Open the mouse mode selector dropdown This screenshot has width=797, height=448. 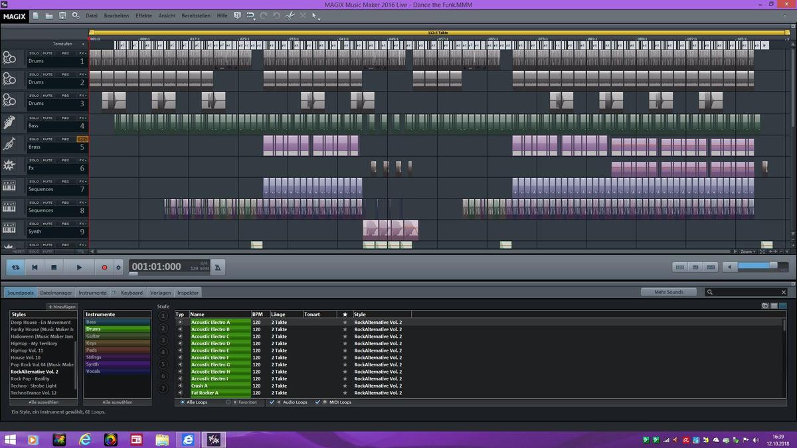[x=316, y=15]
